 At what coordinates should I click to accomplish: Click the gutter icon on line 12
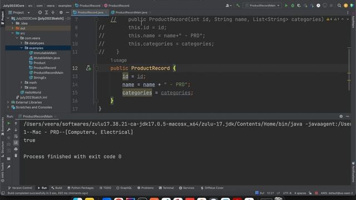88,68
